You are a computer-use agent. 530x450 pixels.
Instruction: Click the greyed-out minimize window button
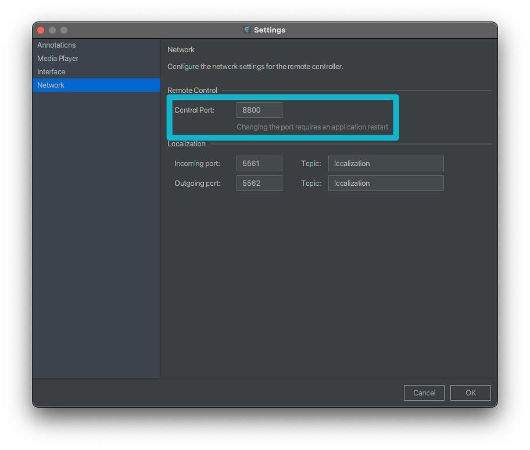[x=52, y=30]
